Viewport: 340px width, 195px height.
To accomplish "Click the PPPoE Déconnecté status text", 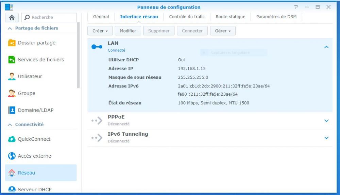I will click(x=119, y=124).
